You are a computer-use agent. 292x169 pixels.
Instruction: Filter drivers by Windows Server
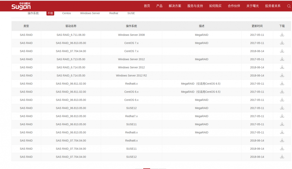[x=90, y=13]
